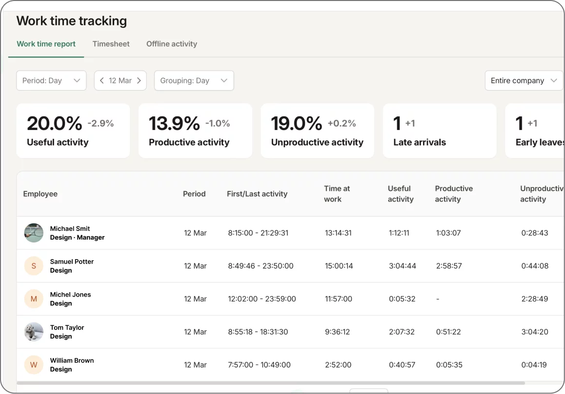Click William Brown's time at work 2:52:00
565x394 pixels.
(x=338, y=365)
